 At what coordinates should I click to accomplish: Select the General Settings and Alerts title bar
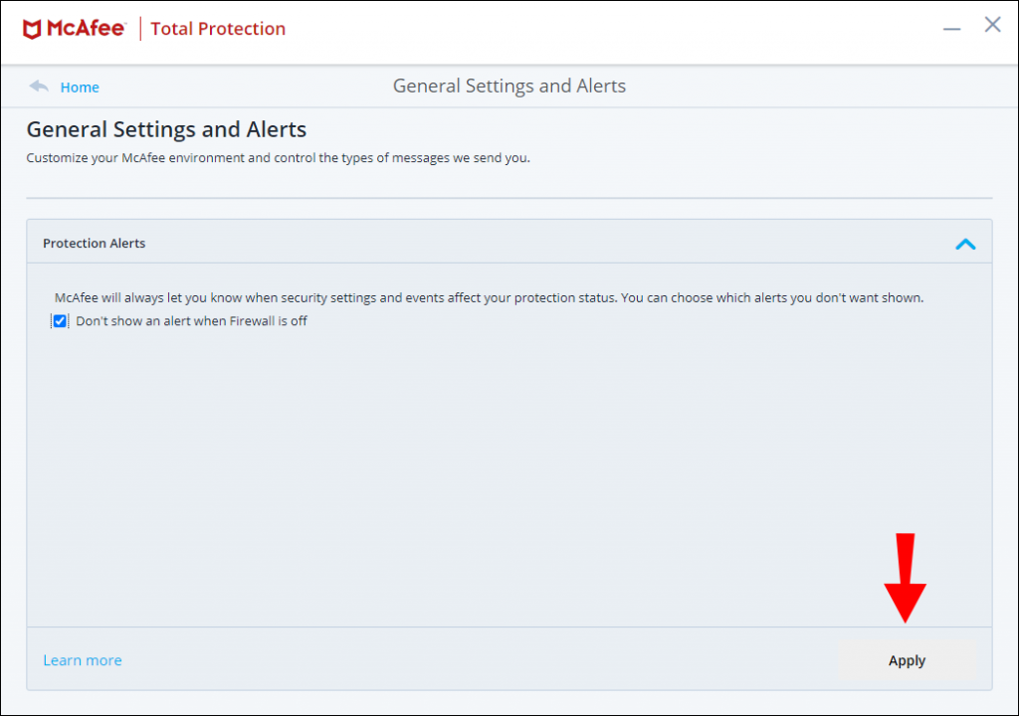[509, 86]
